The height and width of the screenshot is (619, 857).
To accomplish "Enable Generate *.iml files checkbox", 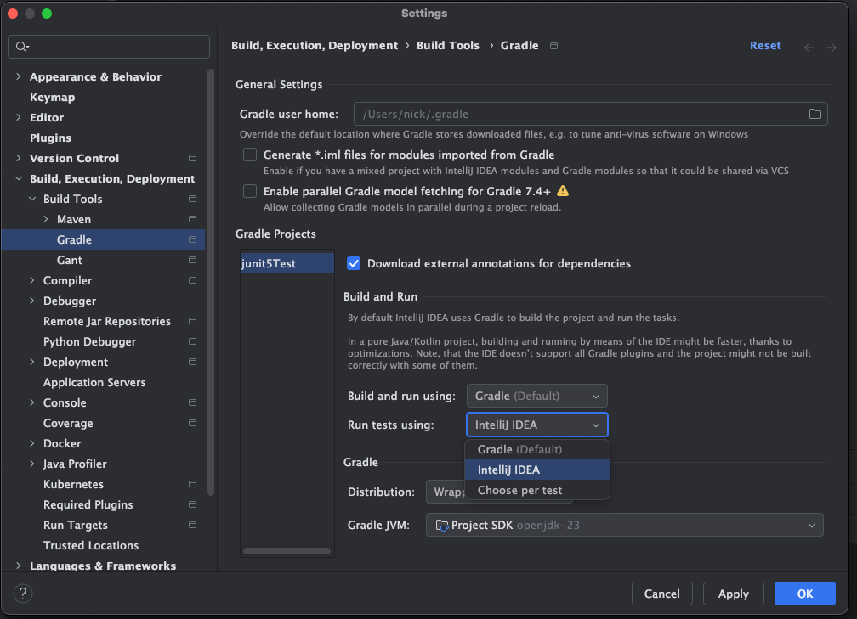I will click(250, 155).
